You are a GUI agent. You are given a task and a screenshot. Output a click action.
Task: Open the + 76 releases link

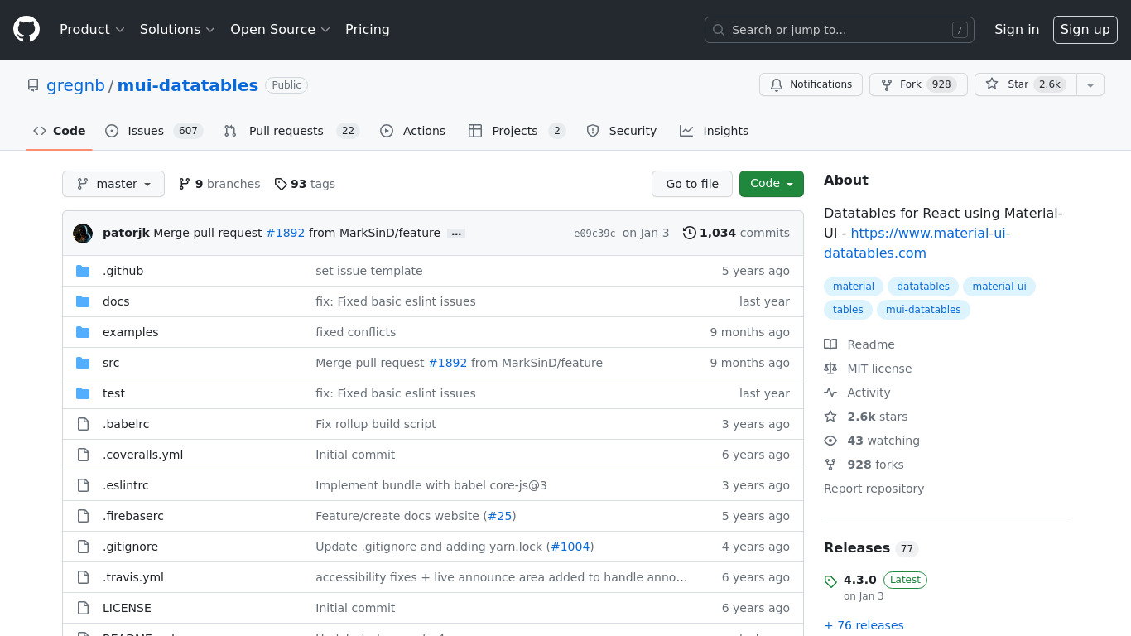click(864, 625)
